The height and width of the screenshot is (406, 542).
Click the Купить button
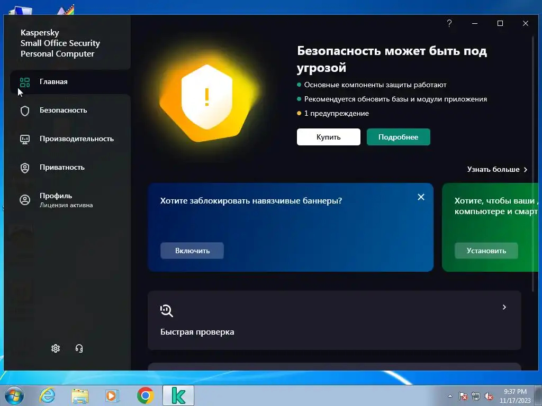(328, 137)
